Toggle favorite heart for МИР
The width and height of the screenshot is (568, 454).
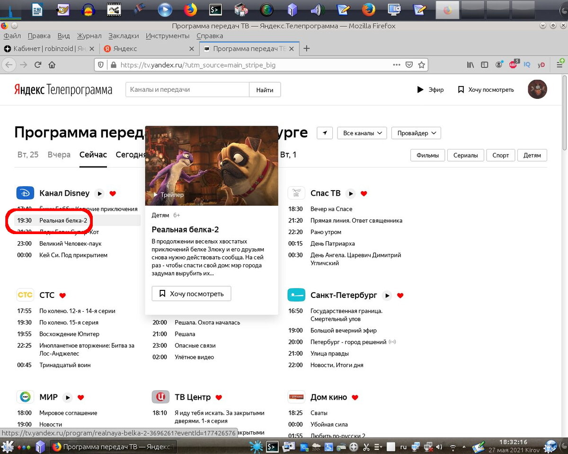[x=81, y=398]
